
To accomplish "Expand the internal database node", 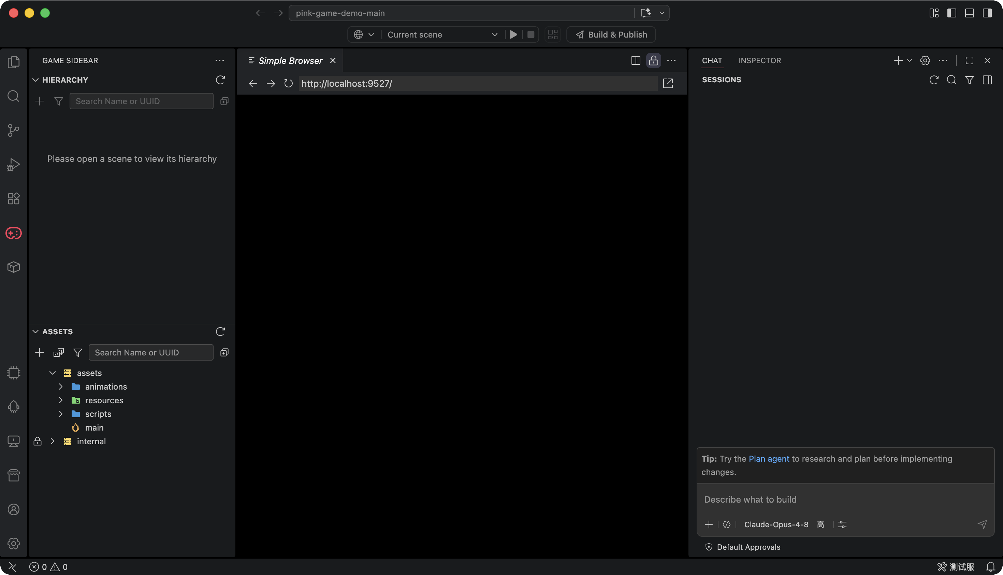I will (x=53, y=441).
